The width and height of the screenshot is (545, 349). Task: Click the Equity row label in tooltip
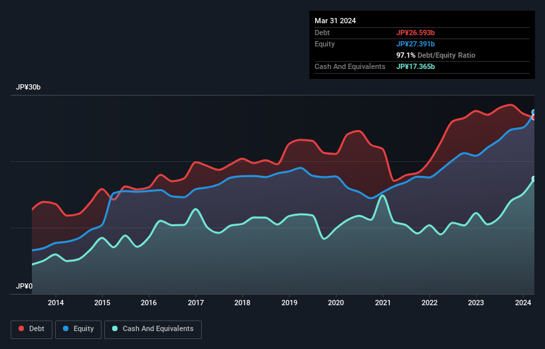coord(325,44)
